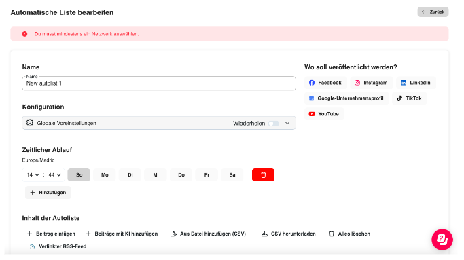
Task: Pick the YouTube network chip
Action: (x=324, y=114)
